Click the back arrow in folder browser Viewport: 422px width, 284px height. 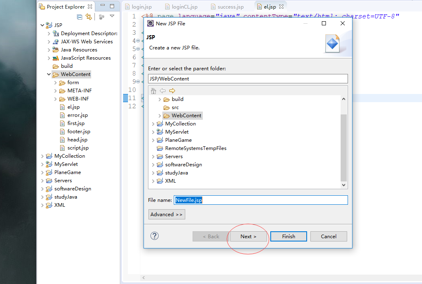point(163,91)
